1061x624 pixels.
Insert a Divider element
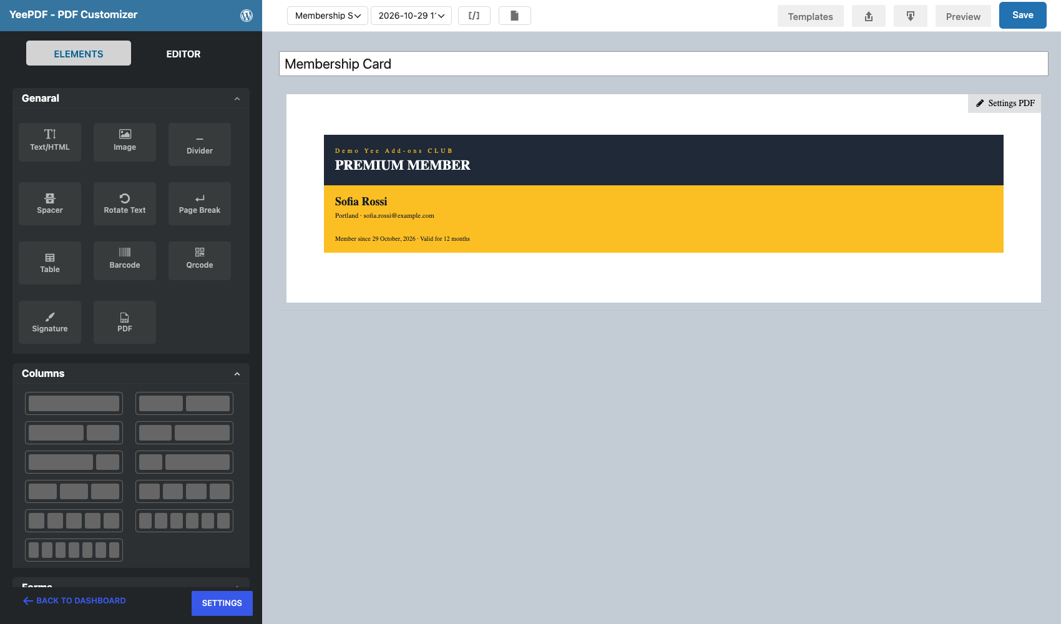coord(200,144)
